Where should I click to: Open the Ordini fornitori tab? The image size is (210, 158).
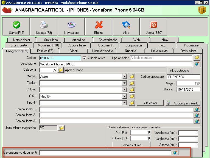[x=19, y=45]
